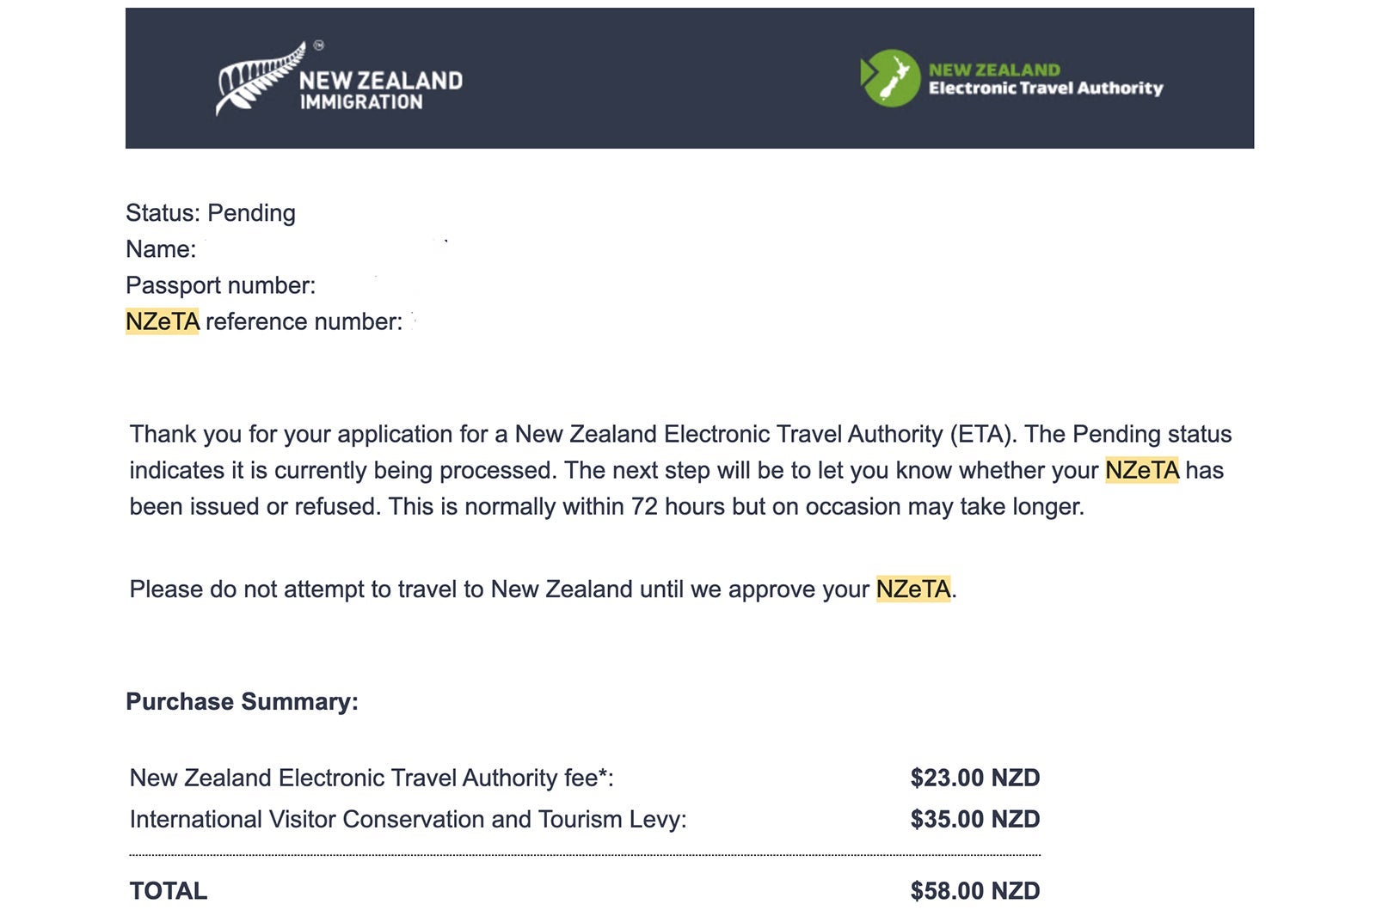Image resolution: width=1376 pixels, height=916 pixels.
Task: Click the "Passport number:" label
Action: (x=220, y=285)
